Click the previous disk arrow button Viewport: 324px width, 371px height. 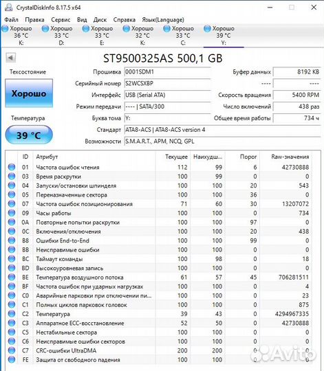[10, 58]
